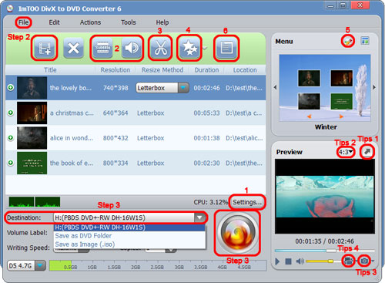Open the File menu
The width and height of the screenshot is (385, 283).
pos(23,22)
